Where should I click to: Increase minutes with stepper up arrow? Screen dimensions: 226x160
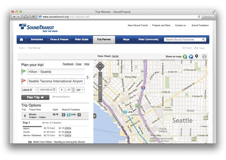coord(73,89)
